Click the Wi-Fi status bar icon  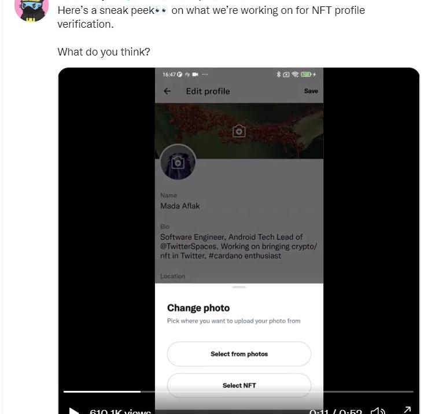coord(295,75)
